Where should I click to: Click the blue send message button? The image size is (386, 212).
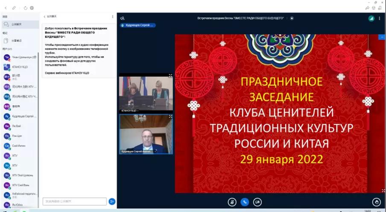[112, 201]
